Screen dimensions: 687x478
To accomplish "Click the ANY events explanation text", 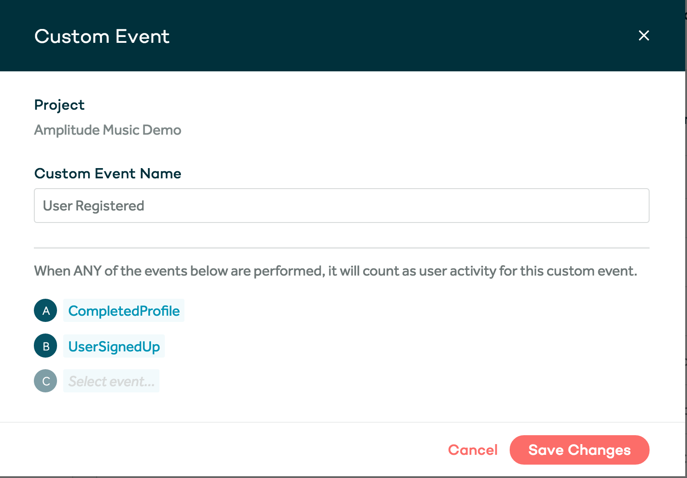I will pos(336,271).
